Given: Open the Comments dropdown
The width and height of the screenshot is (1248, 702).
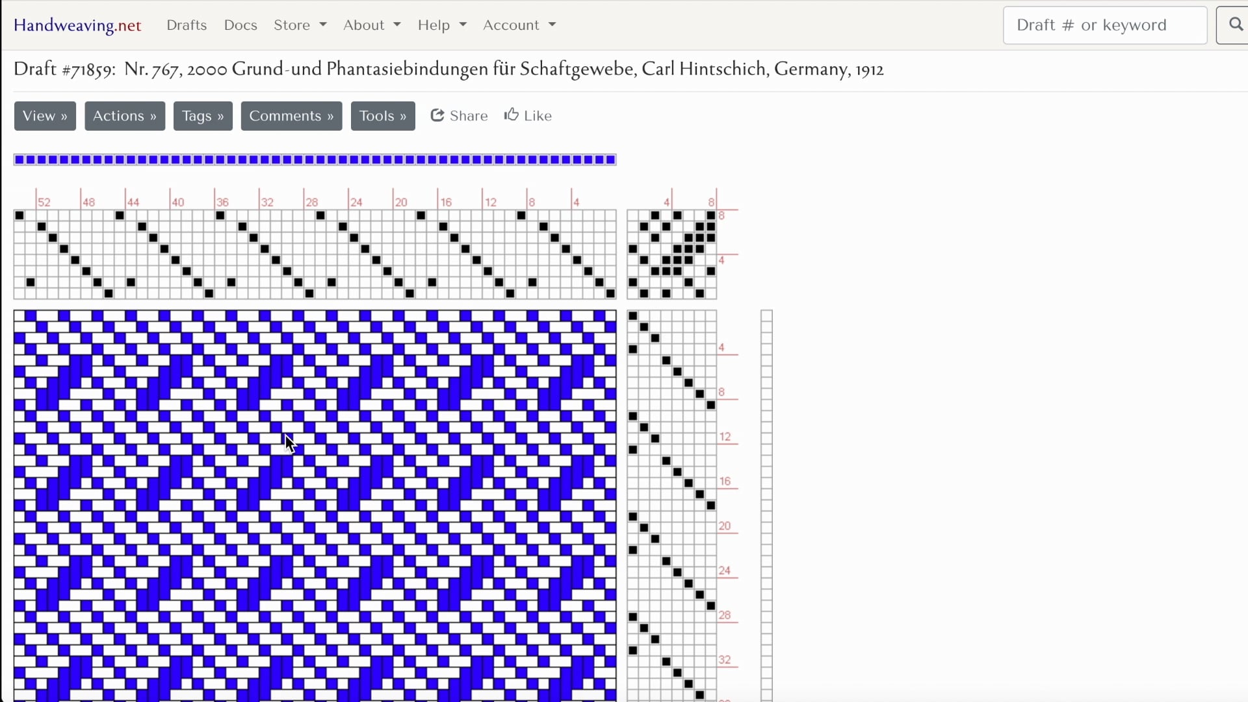Looking at the screenshot, I should point(291,116).
